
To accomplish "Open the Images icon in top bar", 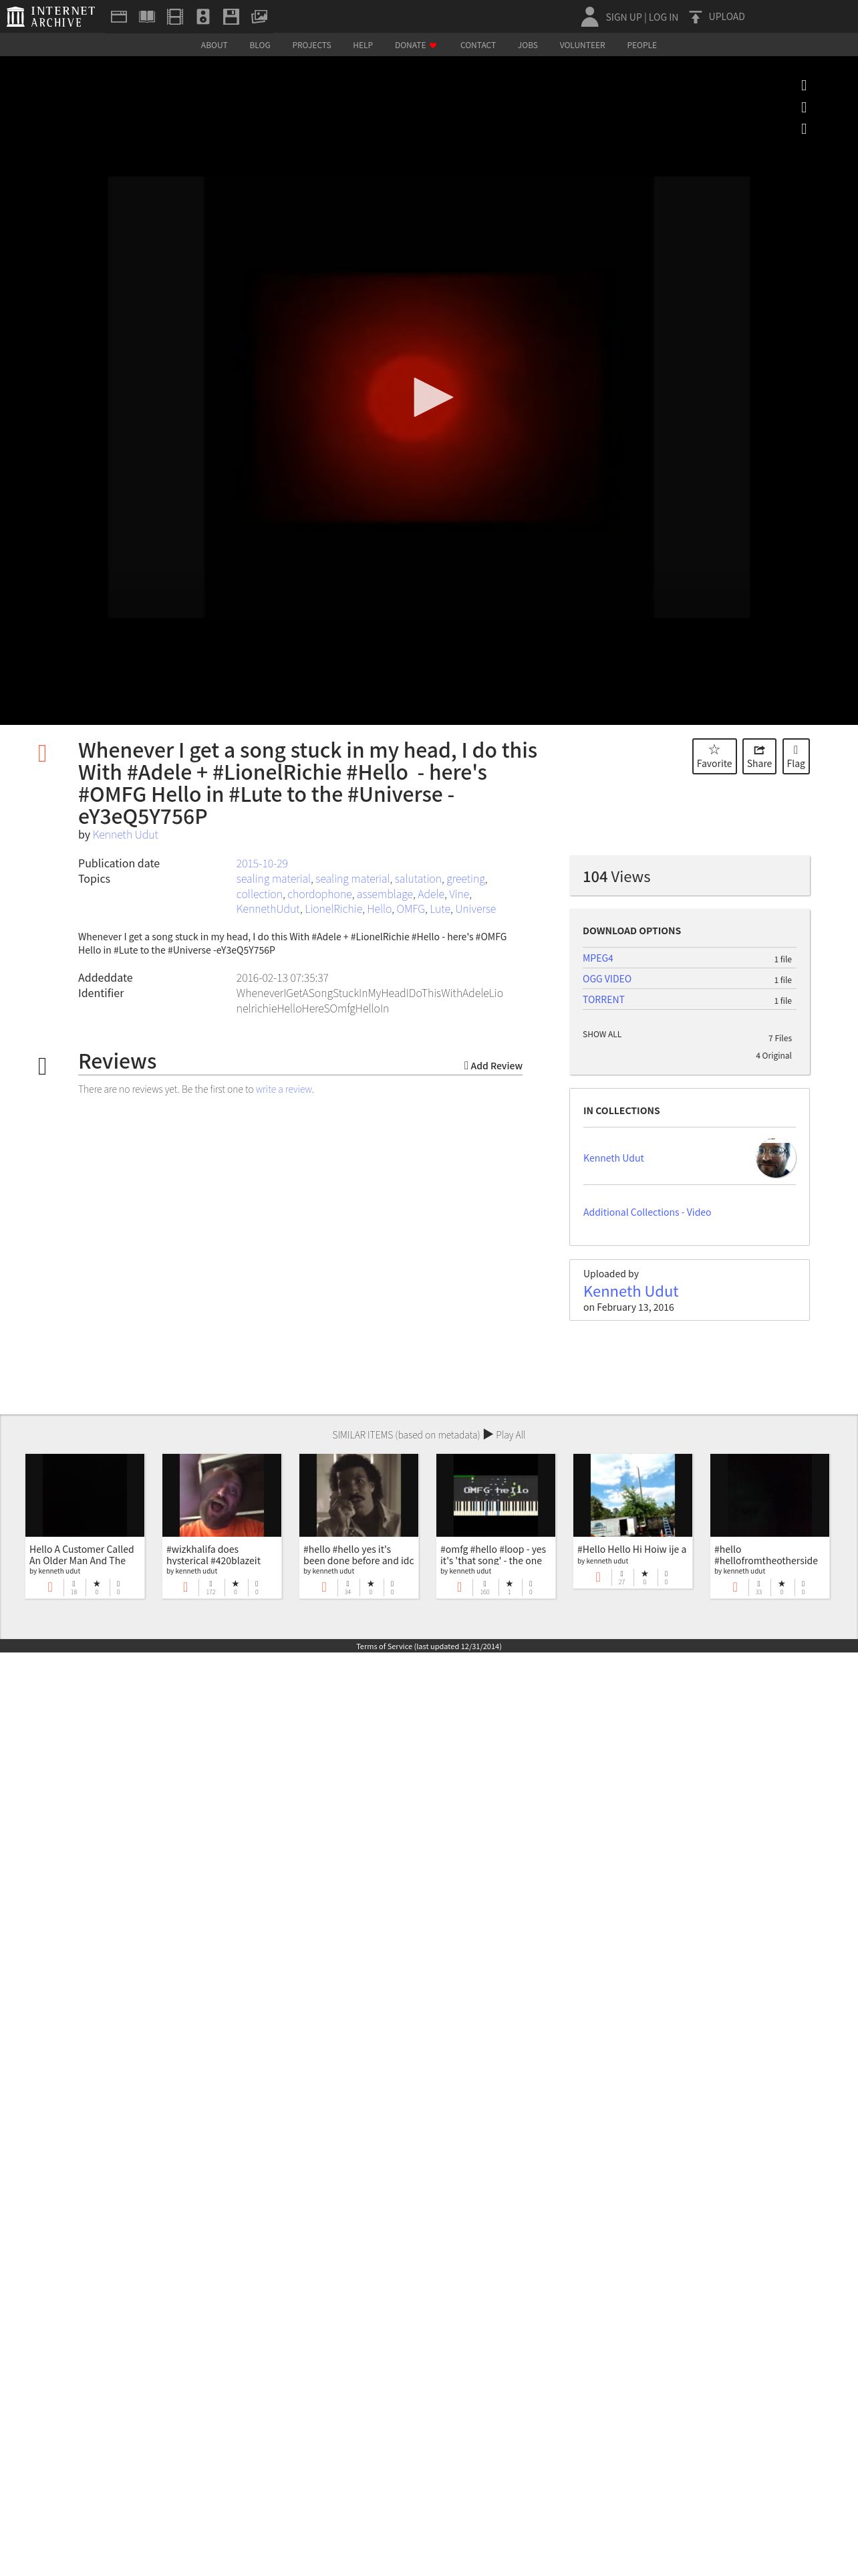I will (259, 16).
